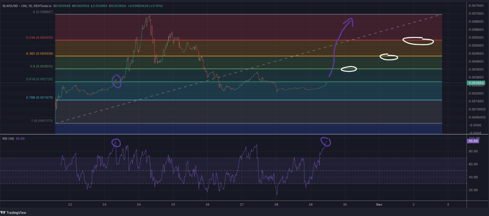This screenshot has height=216, width=489.
Task: Click the 0.0010000 price axis label
Action: (476, 109)
